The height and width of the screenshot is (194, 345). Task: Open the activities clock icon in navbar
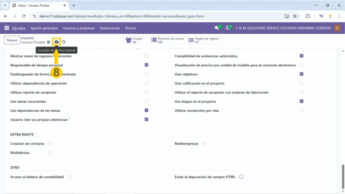(228, 28)
